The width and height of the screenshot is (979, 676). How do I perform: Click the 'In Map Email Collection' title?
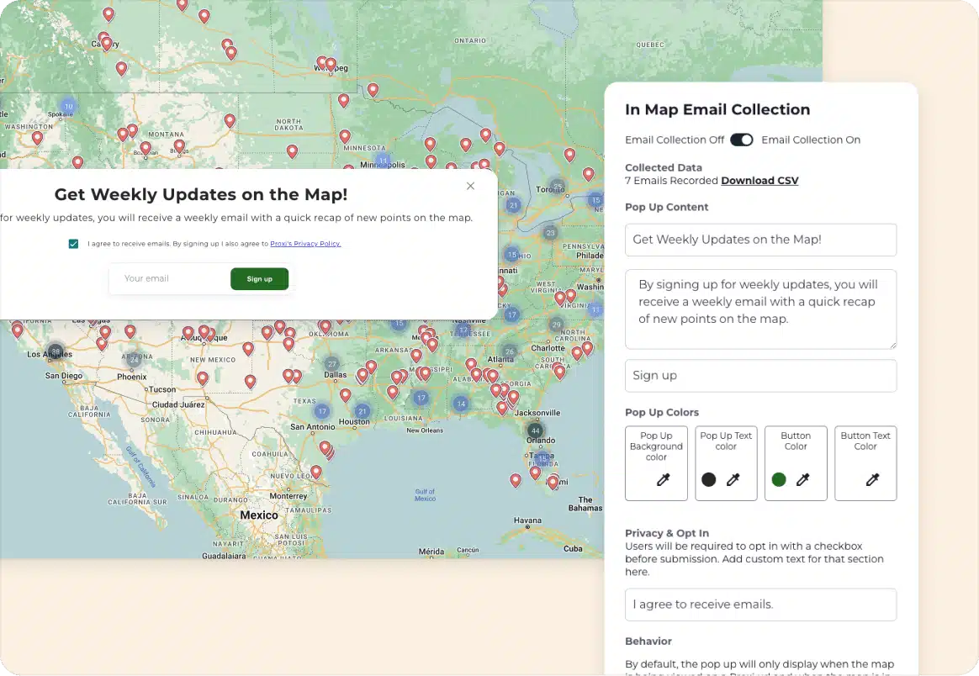click(717, 109)
